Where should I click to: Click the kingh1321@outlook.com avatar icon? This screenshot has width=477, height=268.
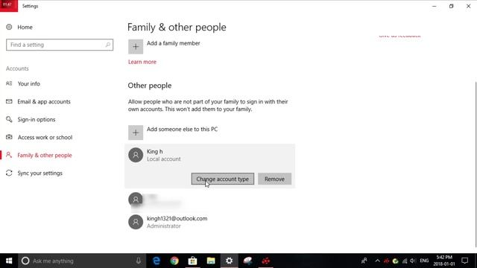click(x=136, y=222)
